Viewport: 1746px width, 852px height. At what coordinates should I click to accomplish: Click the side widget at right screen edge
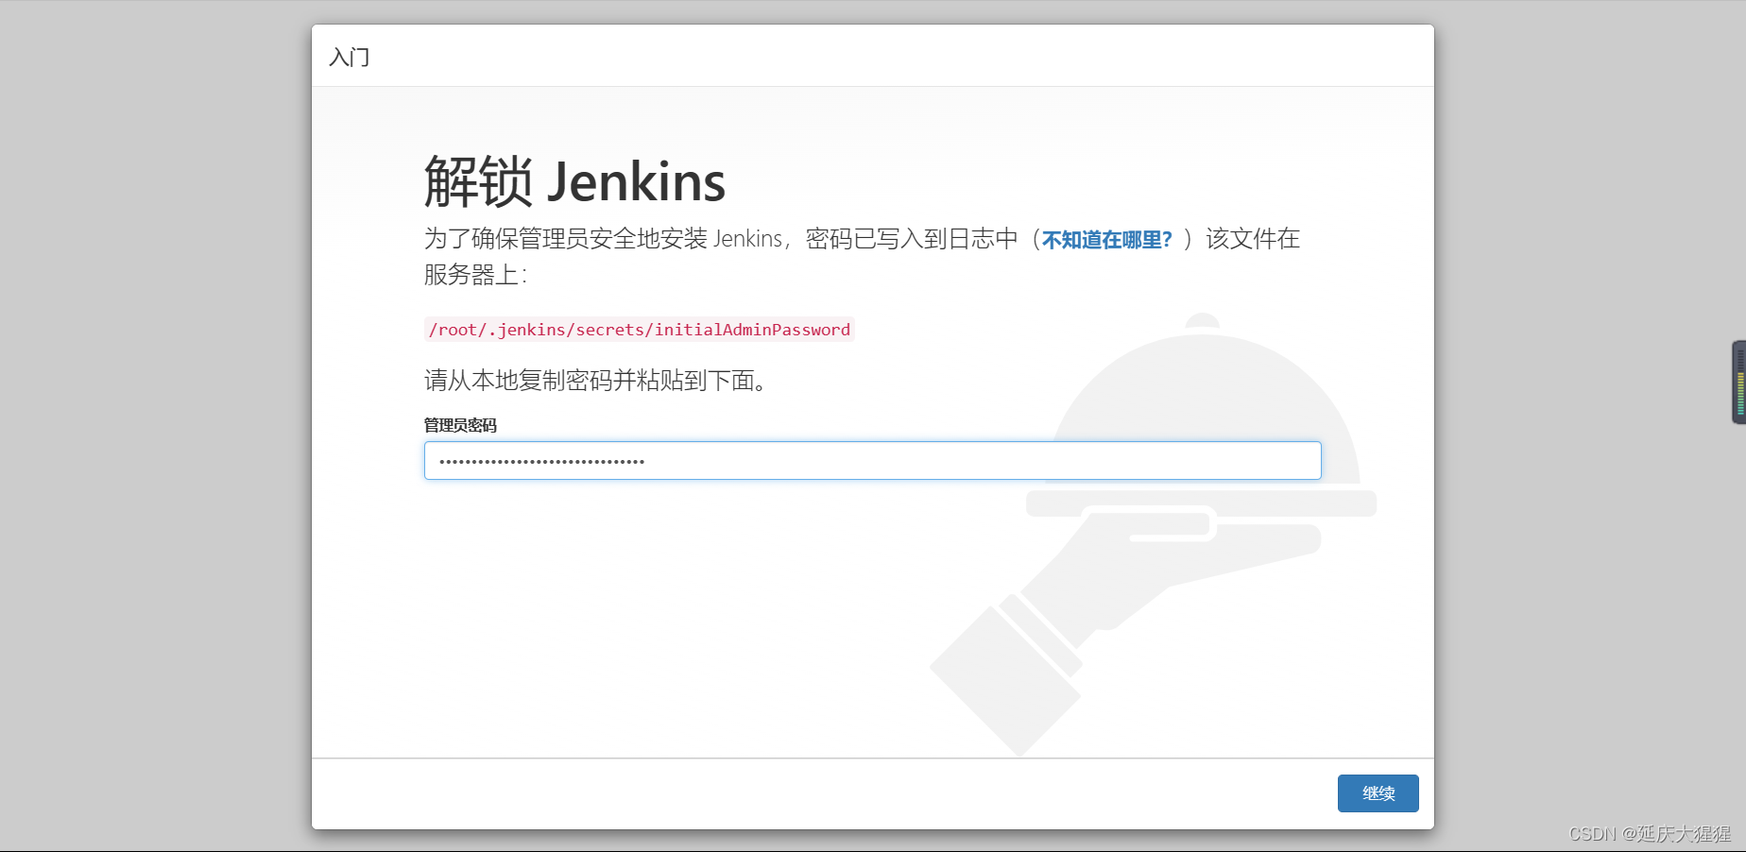[1738, 383]
